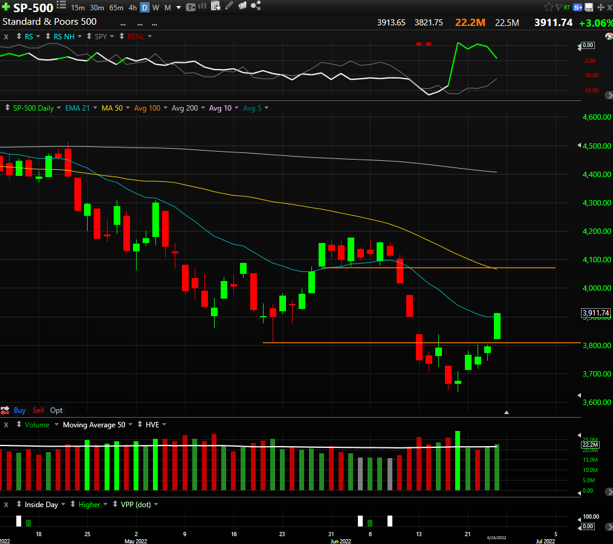Close the Volume pane with x
613x544 pixels.
pyautogui.click(x=6, y=425)
